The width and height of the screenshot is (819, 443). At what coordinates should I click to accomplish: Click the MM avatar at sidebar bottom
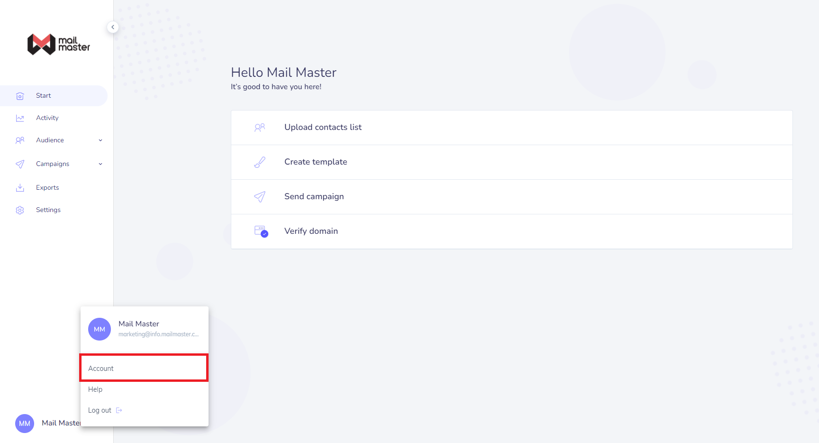(x=25, y=424)
